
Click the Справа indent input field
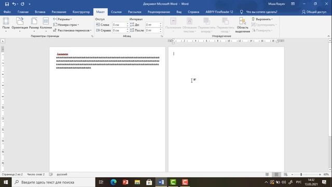point(119,30)
